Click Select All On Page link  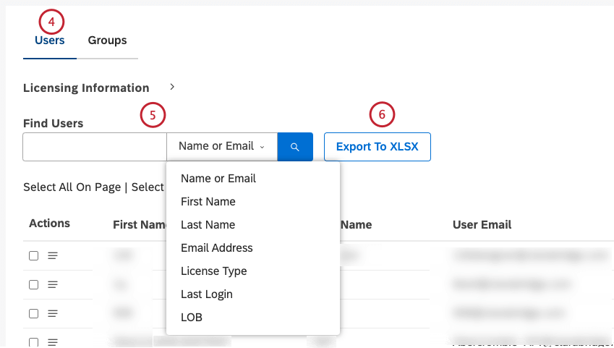[x=72, y=187]
